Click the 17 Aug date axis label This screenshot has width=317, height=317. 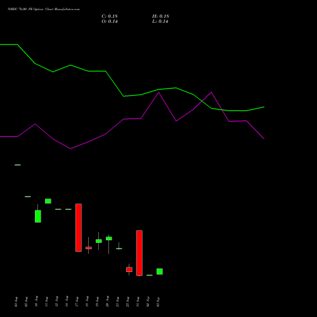coord(77,302)
